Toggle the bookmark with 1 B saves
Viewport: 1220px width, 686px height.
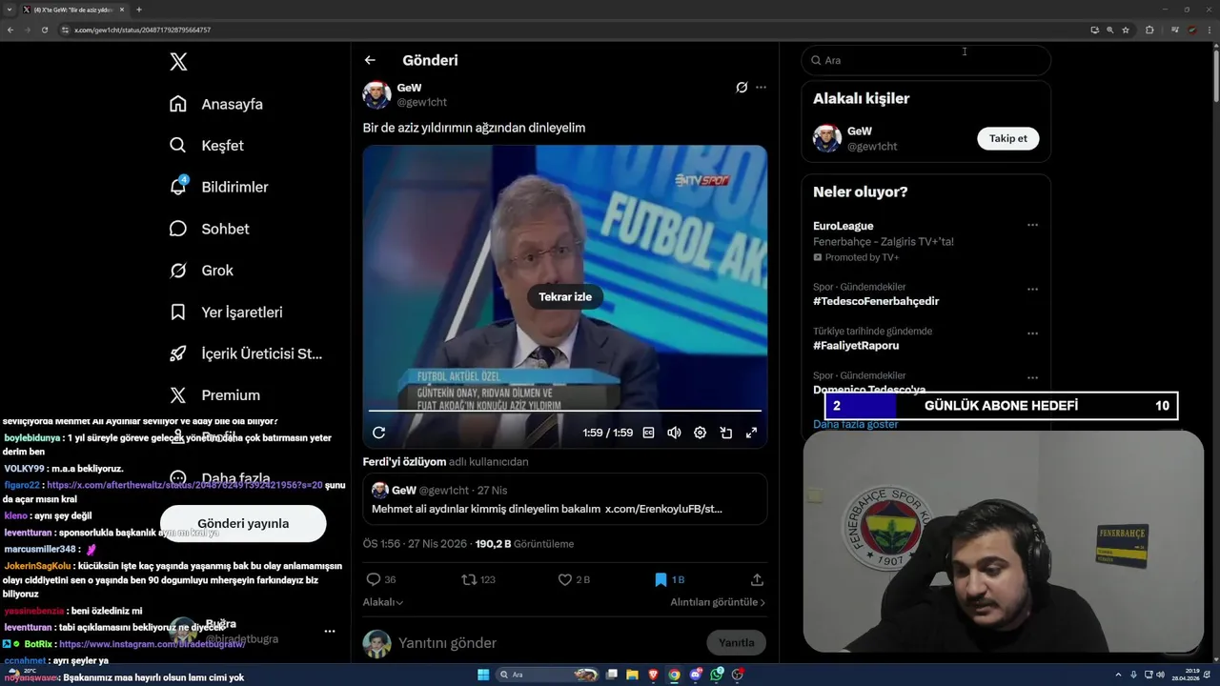669,579
